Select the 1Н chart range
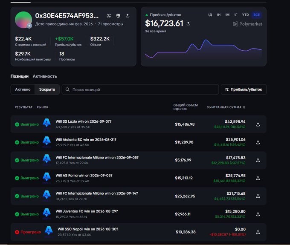 (x=219, y=15)
